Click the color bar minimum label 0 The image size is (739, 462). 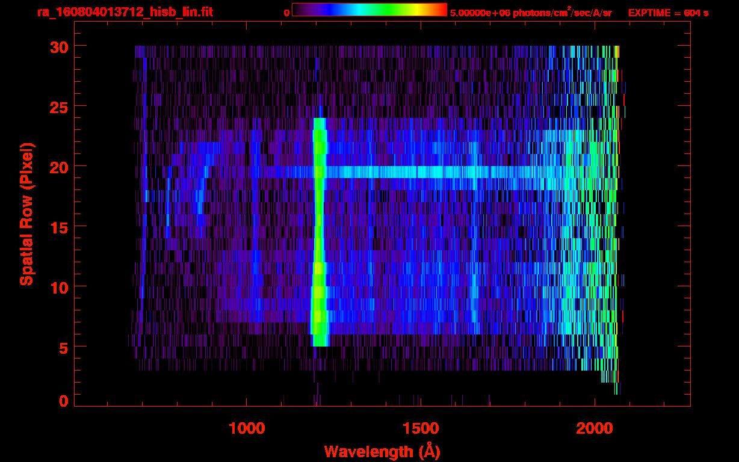tap(286, 13)
